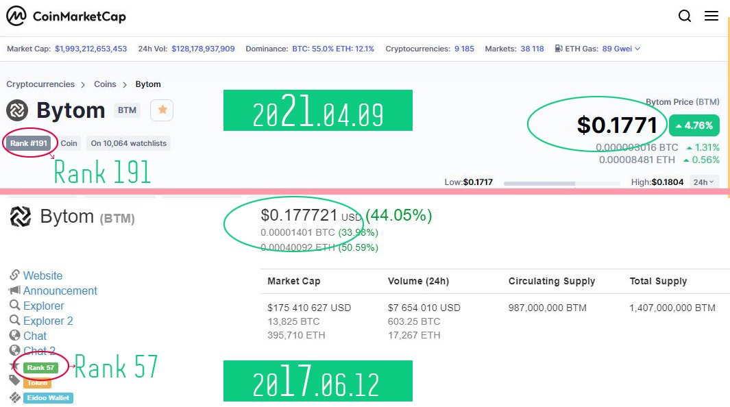
Task: Click the Rank #191 badge
Action: coord(29,143)
